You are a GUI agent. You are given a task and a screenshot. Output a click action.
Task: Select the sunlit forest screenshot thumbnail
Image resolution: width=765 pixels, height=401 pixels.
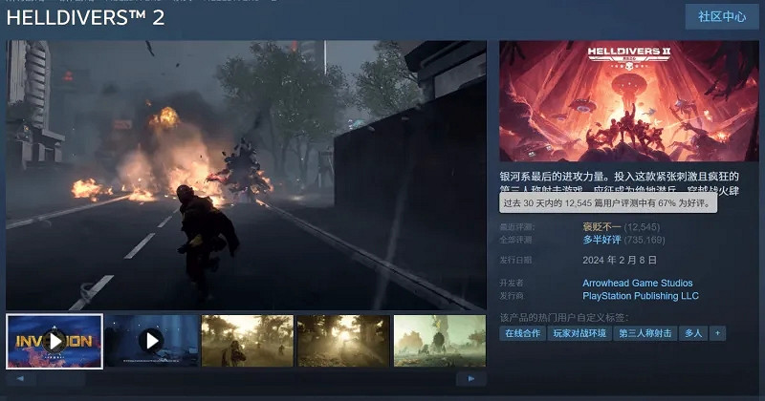coord(343,341)
